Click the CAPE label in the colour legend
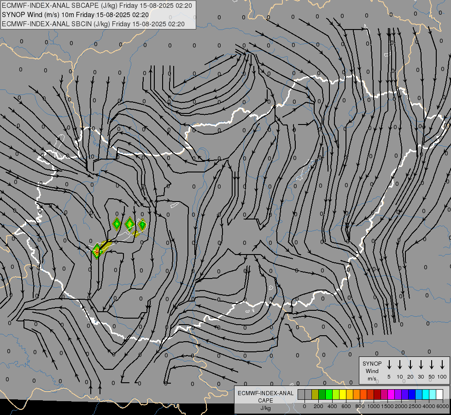 coord(265,401)
